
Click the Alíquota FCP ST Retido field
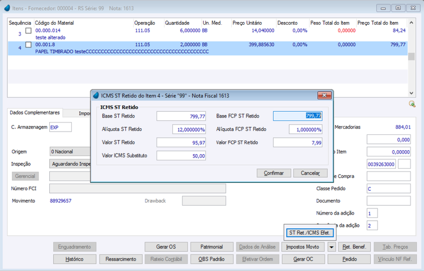305,129
